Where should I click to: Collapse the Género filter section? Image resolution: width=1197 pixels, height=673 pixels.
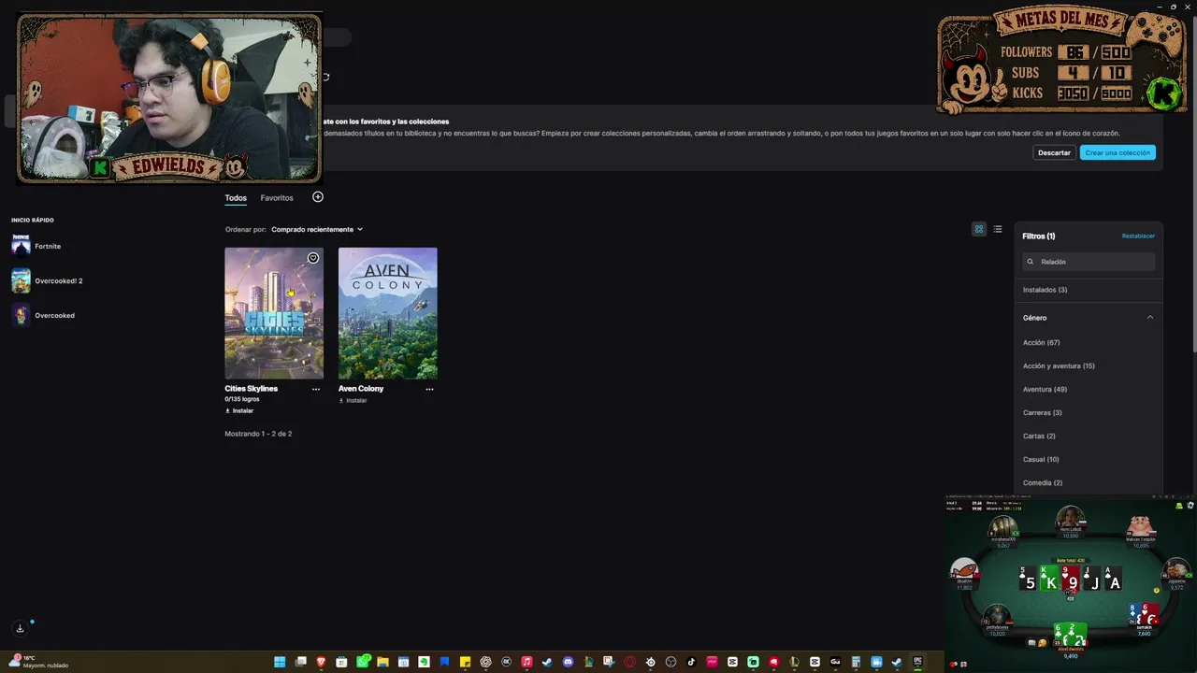1150,318
